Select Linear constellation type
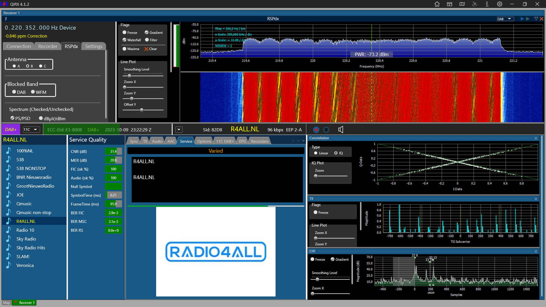This screenshot has height=307, width=546. tap(315, 153)
